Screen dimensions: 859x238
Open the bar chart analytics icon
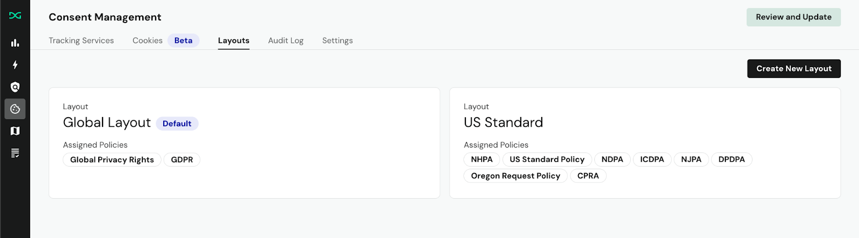click(15, 43)
